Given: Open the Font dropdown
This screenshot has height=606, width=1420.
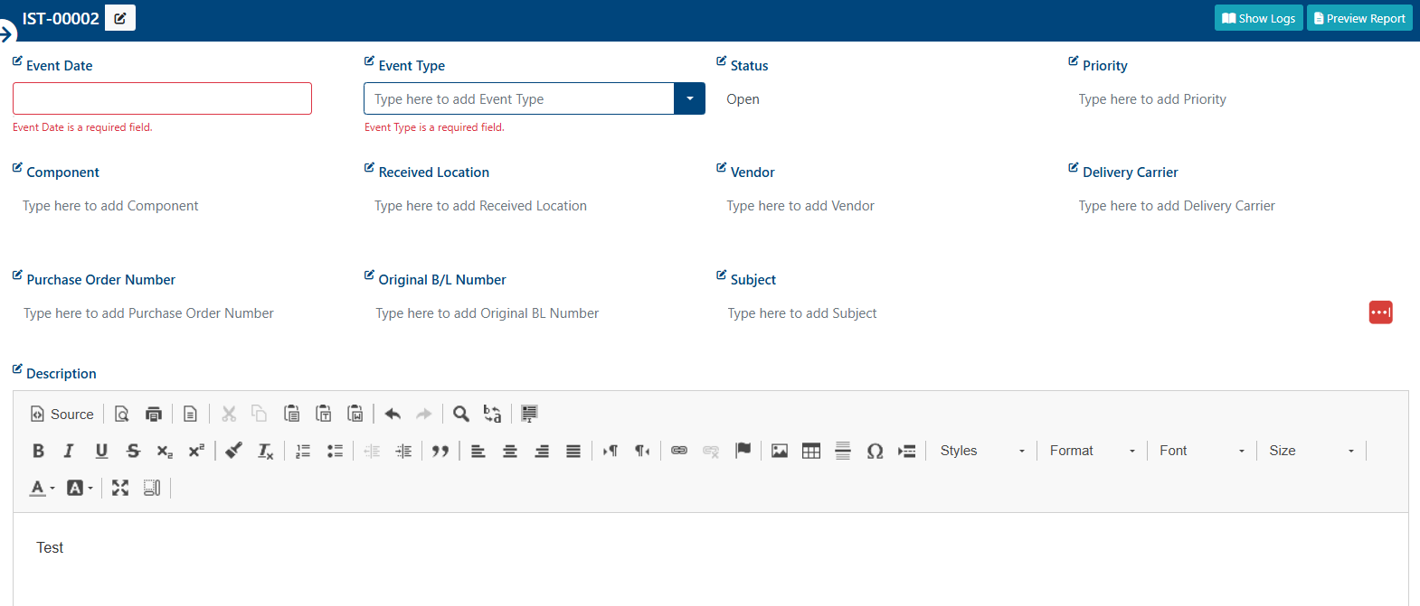Looking at the screenshot, I should [1202, 451].
